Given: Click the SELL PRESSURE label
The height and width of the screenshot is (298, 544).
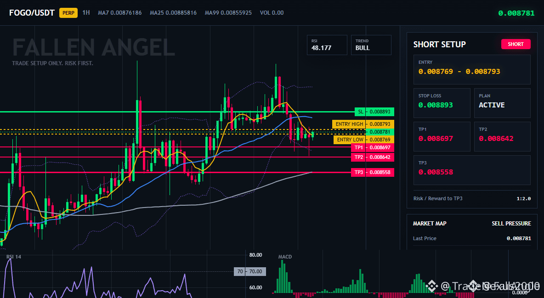Looking at the screenshot, I should point(511,224).
